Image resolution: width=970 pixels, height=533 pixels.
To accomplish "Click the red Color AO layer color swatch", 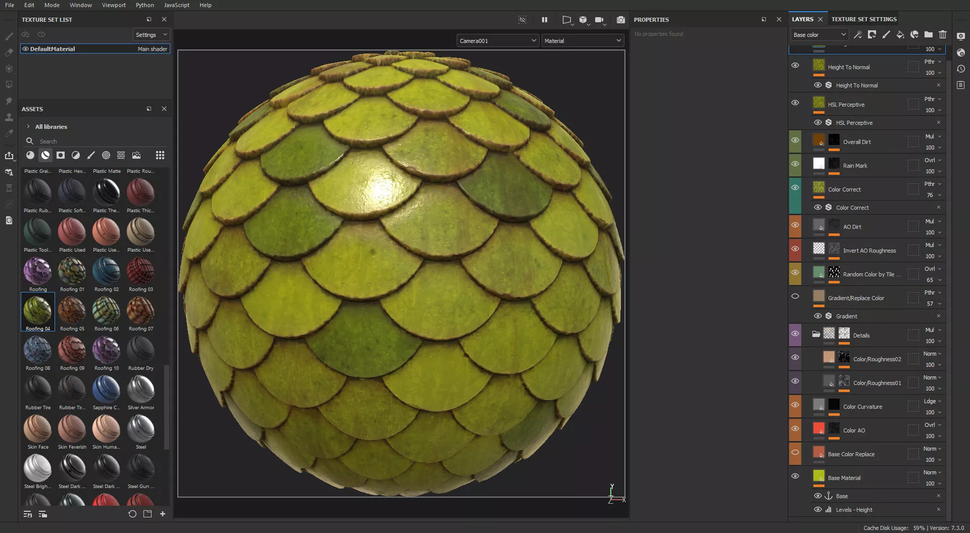I will (818, 428).
